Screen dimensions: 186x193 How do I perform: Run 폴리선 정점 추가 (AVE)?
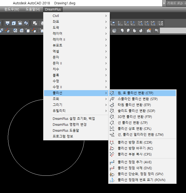tap(143, 162)
